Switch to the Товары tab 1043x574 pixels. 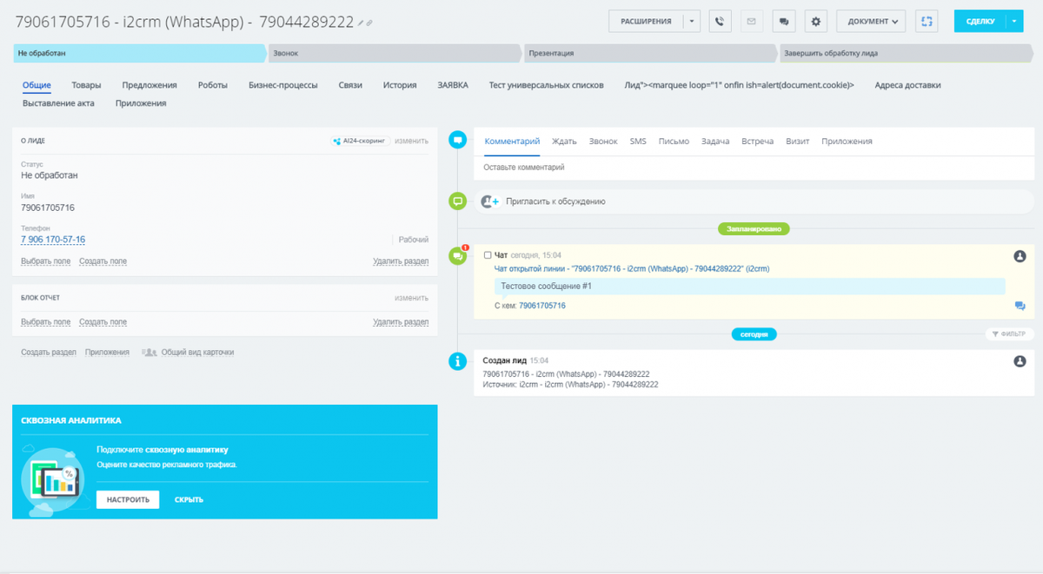[86, 85]
